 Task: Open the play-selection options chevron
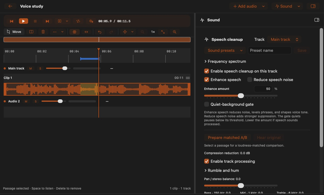(67, 21)
